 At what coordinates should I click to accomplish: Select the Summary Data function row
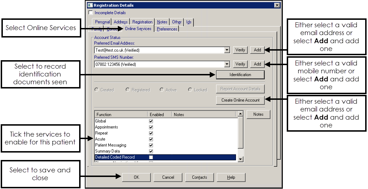coord(108,151)
